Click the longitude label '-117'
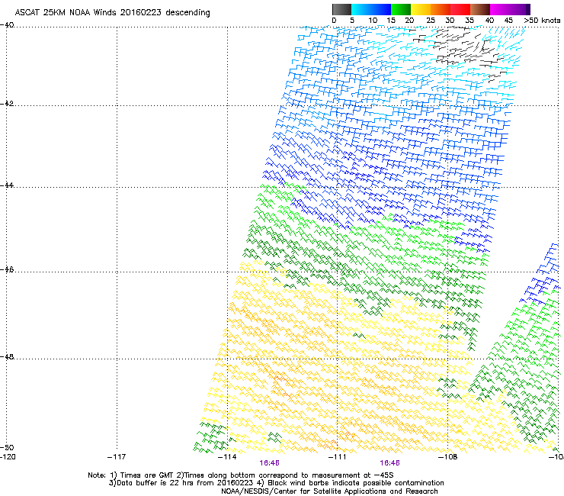Image resolution: width=564 pixels, height=496 pixels. tap(117, 457)
